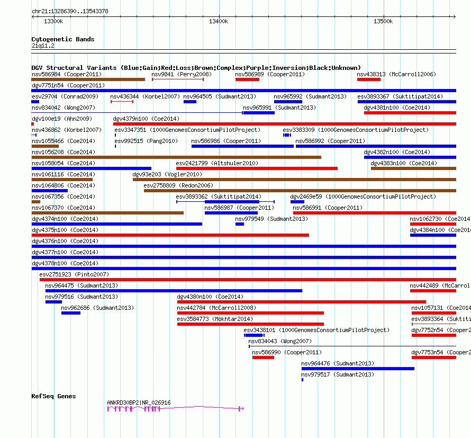Select dgv4381n100 (Coe2014) label

397,108
